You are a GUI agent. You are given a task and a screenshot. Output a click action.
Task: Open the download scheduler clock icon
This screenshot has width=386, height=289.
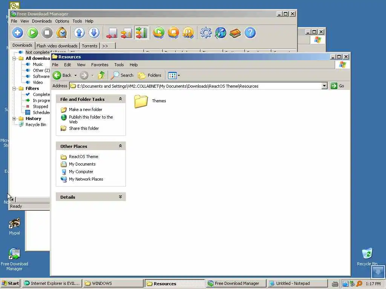tap(62, 33)
